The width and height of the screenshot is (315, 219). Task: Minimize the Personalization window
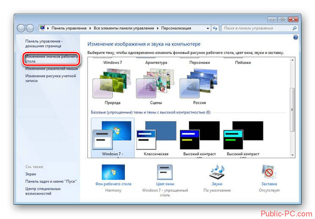tap(272, 19)
